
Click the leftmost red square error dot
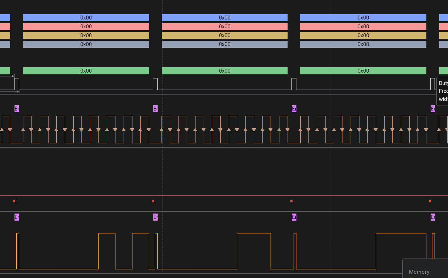click(x=14, y=201)
